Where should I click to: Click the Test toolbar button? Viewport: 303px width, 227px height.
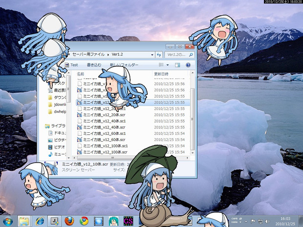click(71, 65)
